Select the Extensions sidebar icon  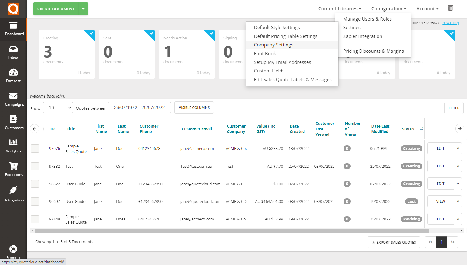pyautogui.click(x=13, y=169)
